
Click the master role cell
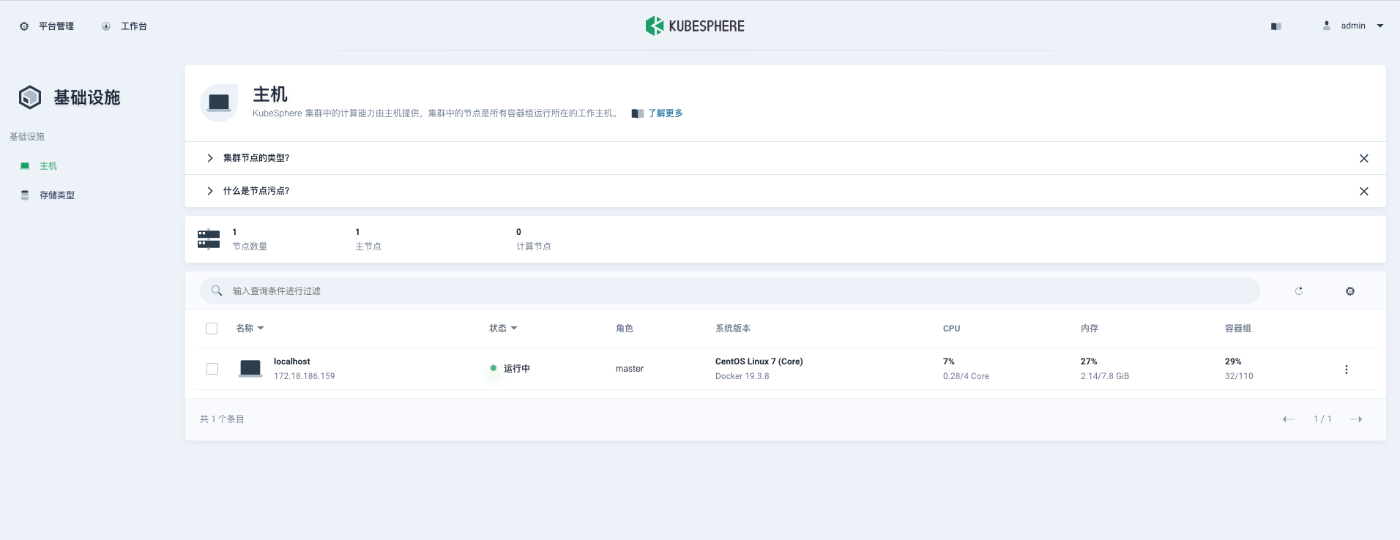630,369
